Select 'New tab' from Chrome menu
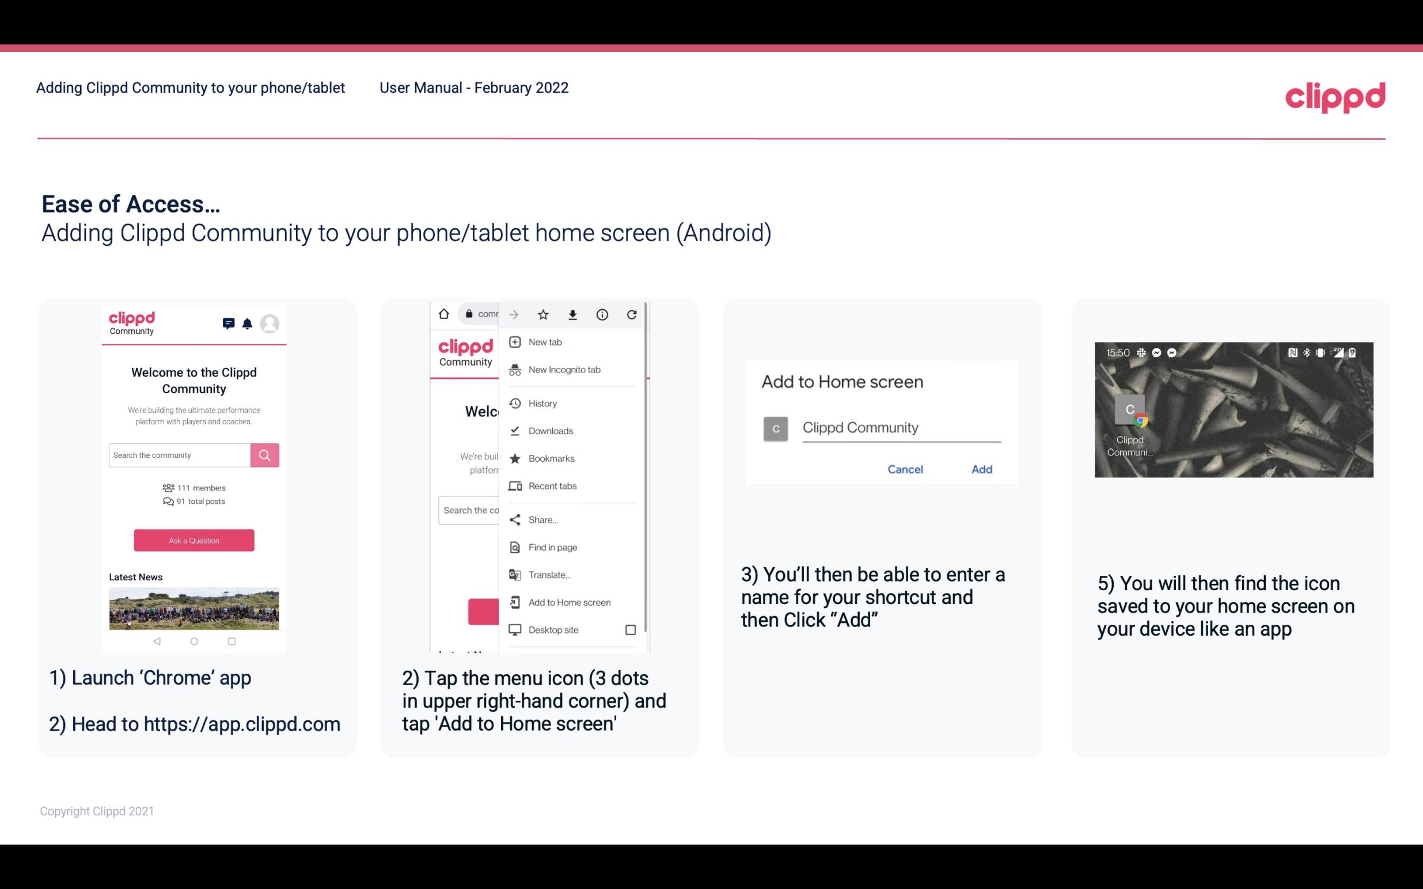 [x=544, y=341]
